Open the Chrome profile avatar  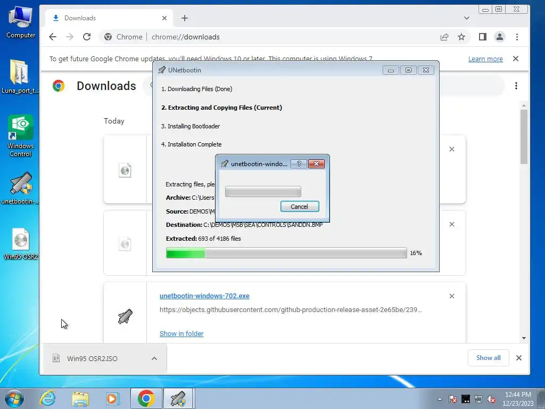coord(499,37)
